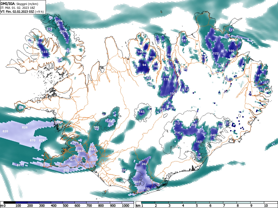The image size is (278, 208).
Task: Click the 106 visibility value in the north
Action: tap(140, 52)
